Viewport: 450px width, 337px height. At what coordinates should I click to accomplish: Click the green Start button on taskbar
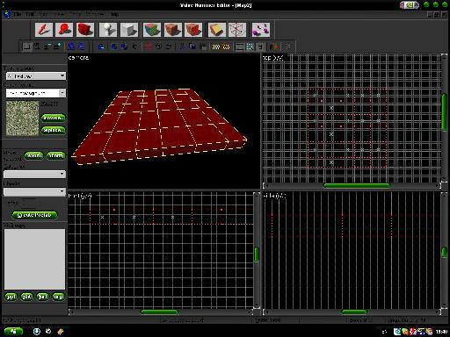[13, 332]
